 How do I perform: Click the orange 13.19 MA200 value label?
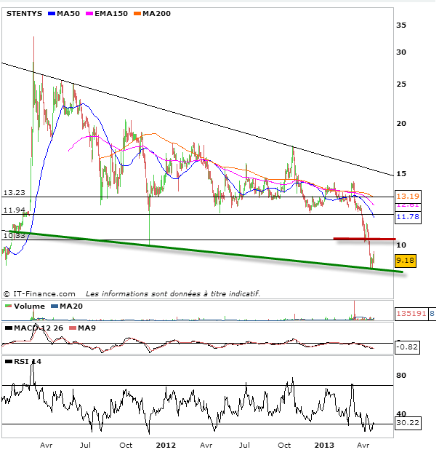point(405,197)
